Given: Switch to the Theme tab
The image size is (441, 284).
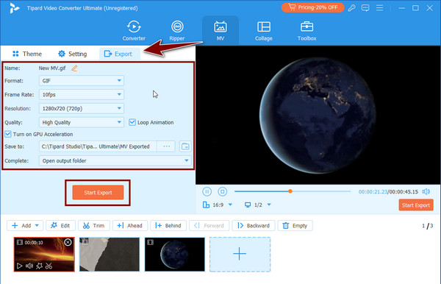Looking at the screenshot, I should coord(27,54).
